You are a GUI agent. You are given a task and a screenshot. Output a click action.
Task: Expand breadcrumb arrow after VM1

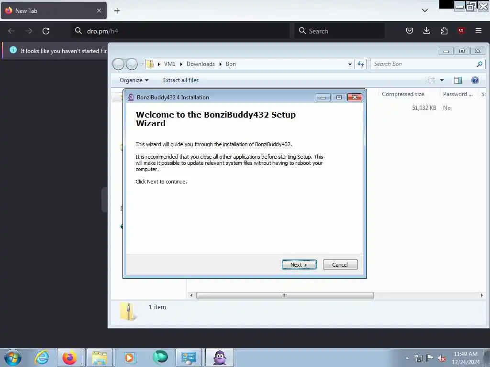pyautogui.click(x=181, y=65)
